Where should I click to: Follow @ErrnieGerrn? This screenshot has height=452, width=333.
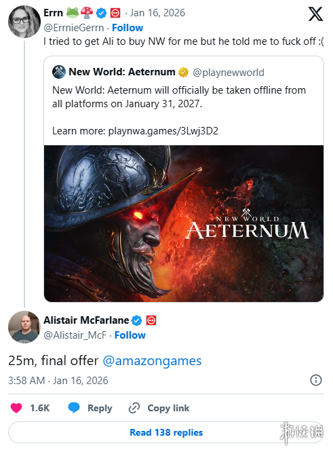click(128, 28)
